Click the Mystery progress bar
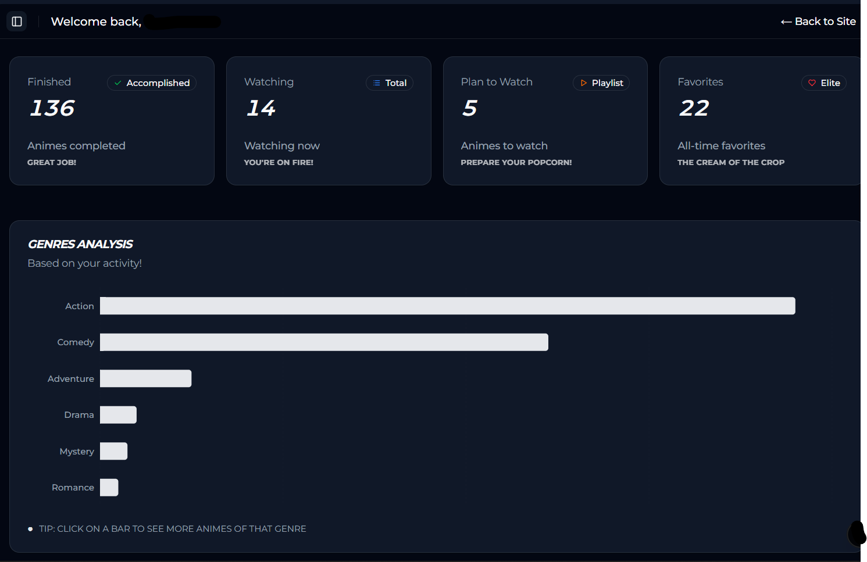867x562 pixels. pos(113,451)
